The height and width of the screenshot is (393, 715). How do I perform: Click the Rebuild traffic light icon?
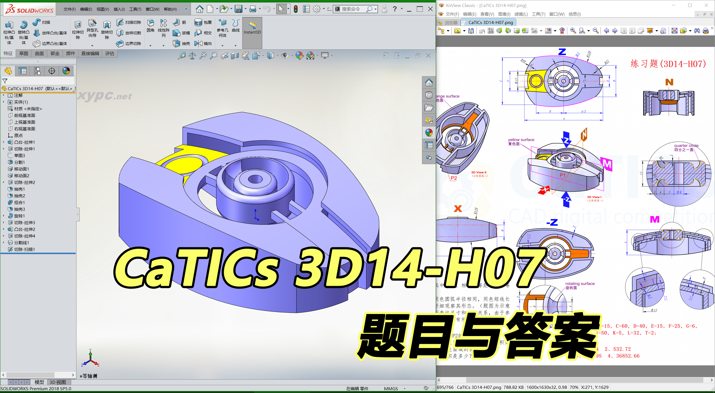(x=295, y=9)
